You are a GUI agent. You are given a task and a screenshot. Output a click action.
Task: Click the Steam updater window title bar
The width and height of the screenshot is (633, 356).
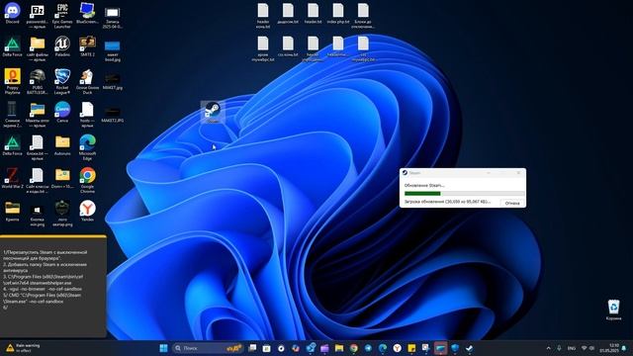(x=463, y=173)
